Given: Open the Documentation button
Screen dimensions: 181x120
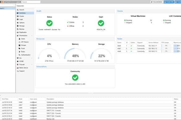Looking at the screenshot, I should pos(157,2).
